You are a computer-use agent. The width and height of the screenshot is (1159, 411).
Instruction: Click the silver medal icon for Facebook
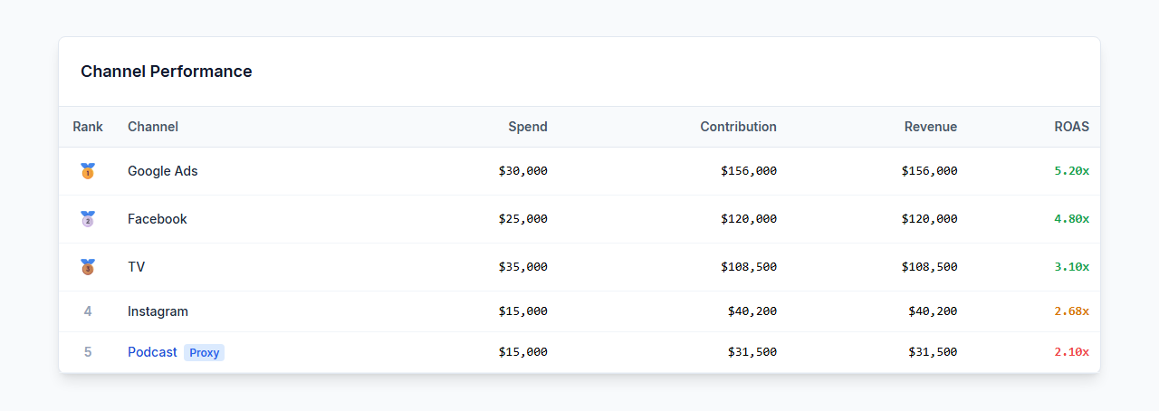(88, 219)
